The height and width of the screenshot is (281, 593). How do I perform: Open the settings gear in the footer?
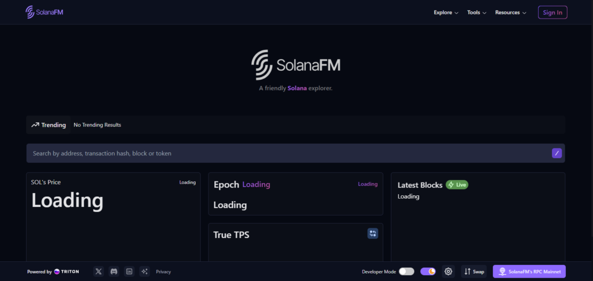448,271
